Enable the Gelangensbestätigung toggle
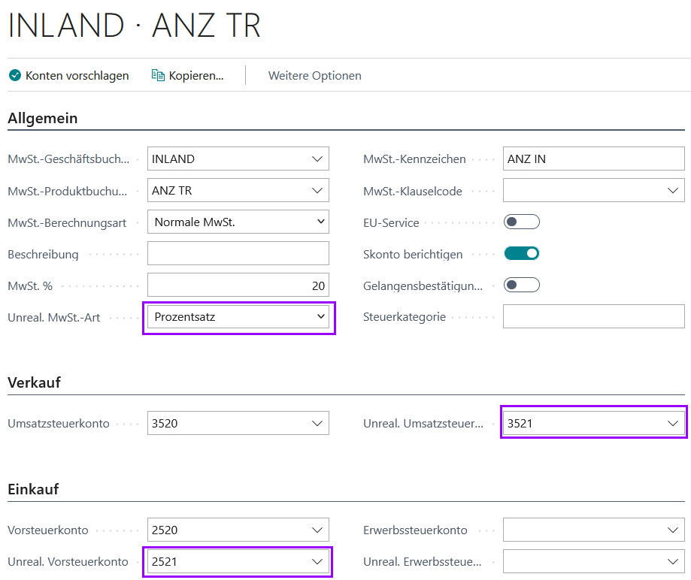 (x=521, y=285)
